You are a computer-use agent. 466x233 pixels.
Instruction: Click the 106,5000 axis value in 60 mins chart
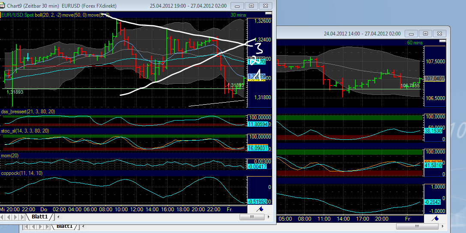436,98
